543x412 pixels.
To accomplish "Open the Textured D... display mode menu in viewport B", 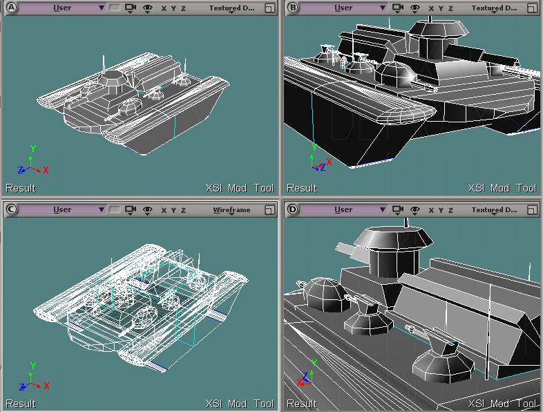I will tap(494, 8).
